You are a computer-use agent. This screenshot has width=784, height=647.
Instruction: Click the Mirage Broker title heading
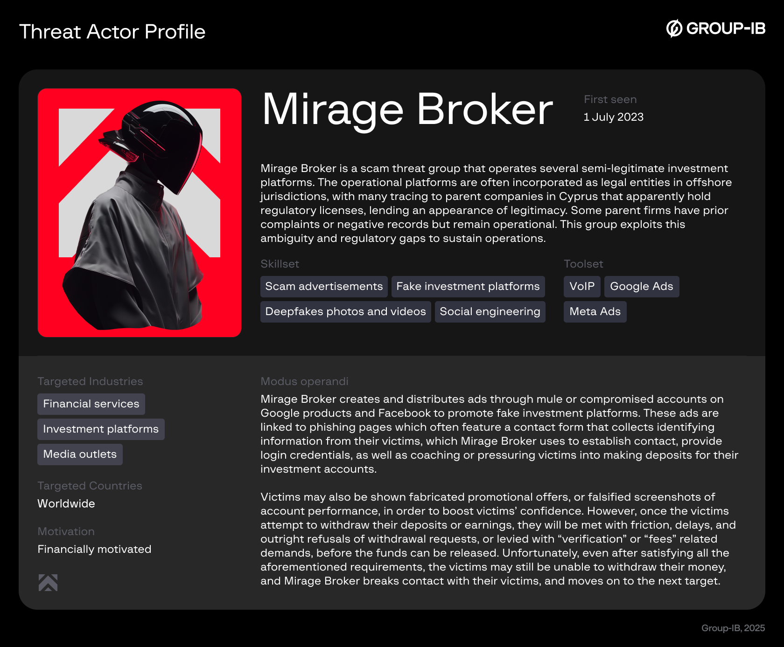click(407, 110)
